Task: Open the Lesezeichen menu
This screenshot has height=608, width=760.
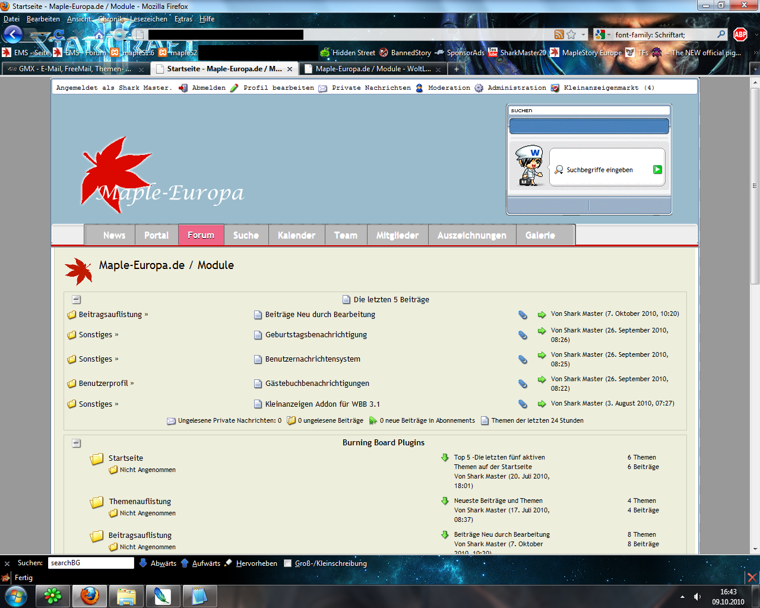Action: [x=148, y=19]
